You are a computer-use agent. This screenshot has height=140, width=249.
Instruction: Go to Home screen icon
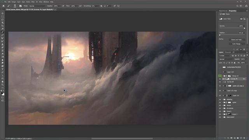(x=4, y=6)
